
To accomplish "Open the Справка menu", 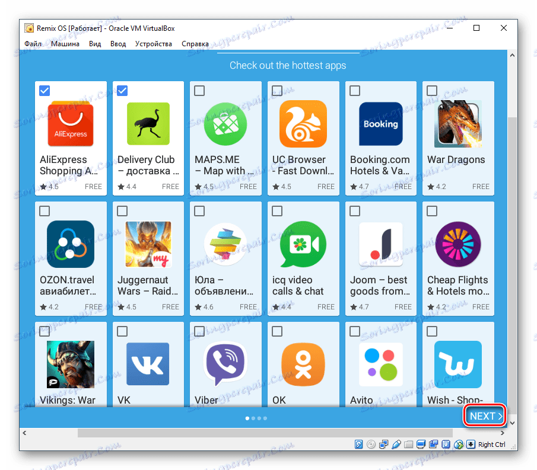I will coord(195,44).
